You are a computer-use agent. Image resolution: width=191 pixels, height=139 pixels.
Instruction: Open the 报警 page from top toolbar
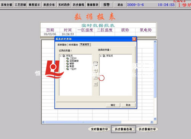coord(107,5)
